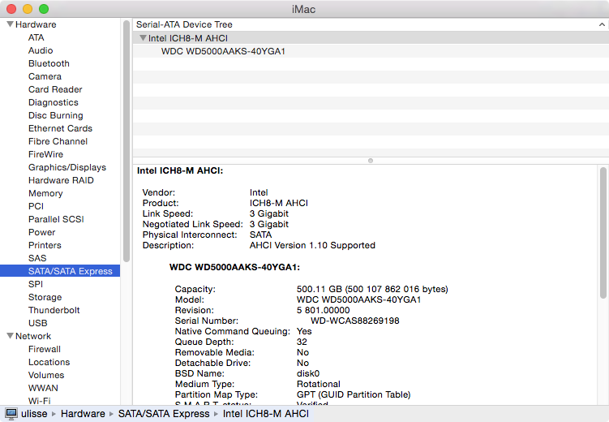The height and width of the screenshot is (422, 609).
Task: Select Locations under Network
Action: point(49,362)
